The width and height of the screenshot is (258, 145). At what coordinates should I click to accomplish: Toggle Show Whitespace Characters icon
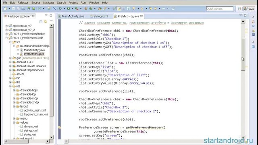(x=128, y=8)
